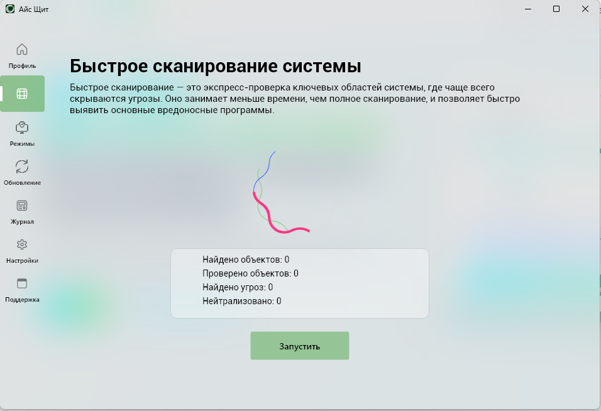Open the Обновление update icon
Screen dimensions: 601x411
22,167
